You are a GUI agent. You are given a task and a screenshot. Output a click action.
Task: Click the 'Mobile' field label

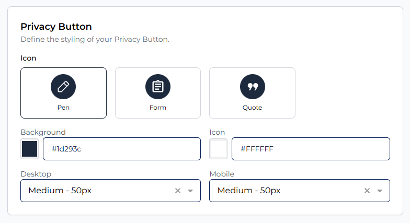[222, 174]
